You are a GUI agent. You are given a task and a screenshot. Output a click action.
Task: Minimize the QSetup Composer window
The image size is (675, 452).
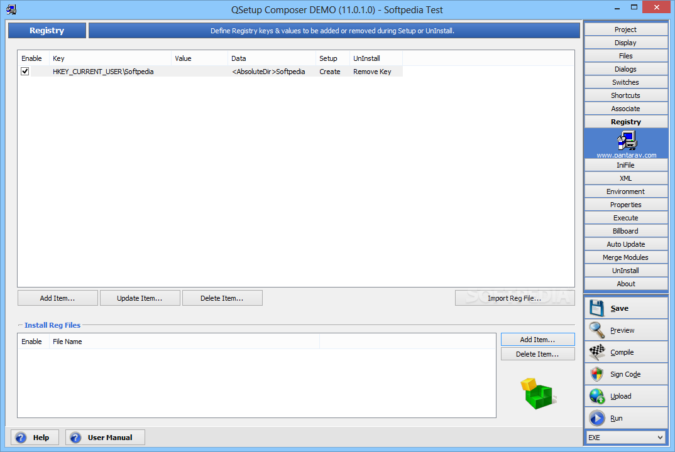coord(617,8)
